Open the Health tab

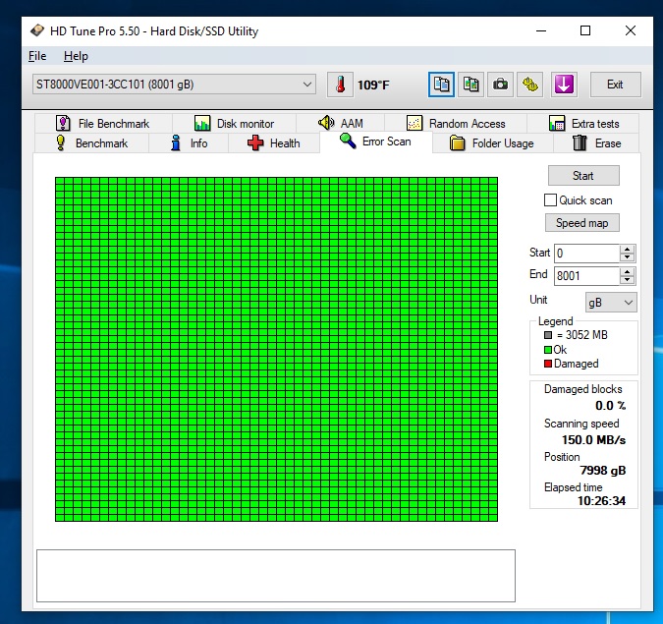pos(274,143)
